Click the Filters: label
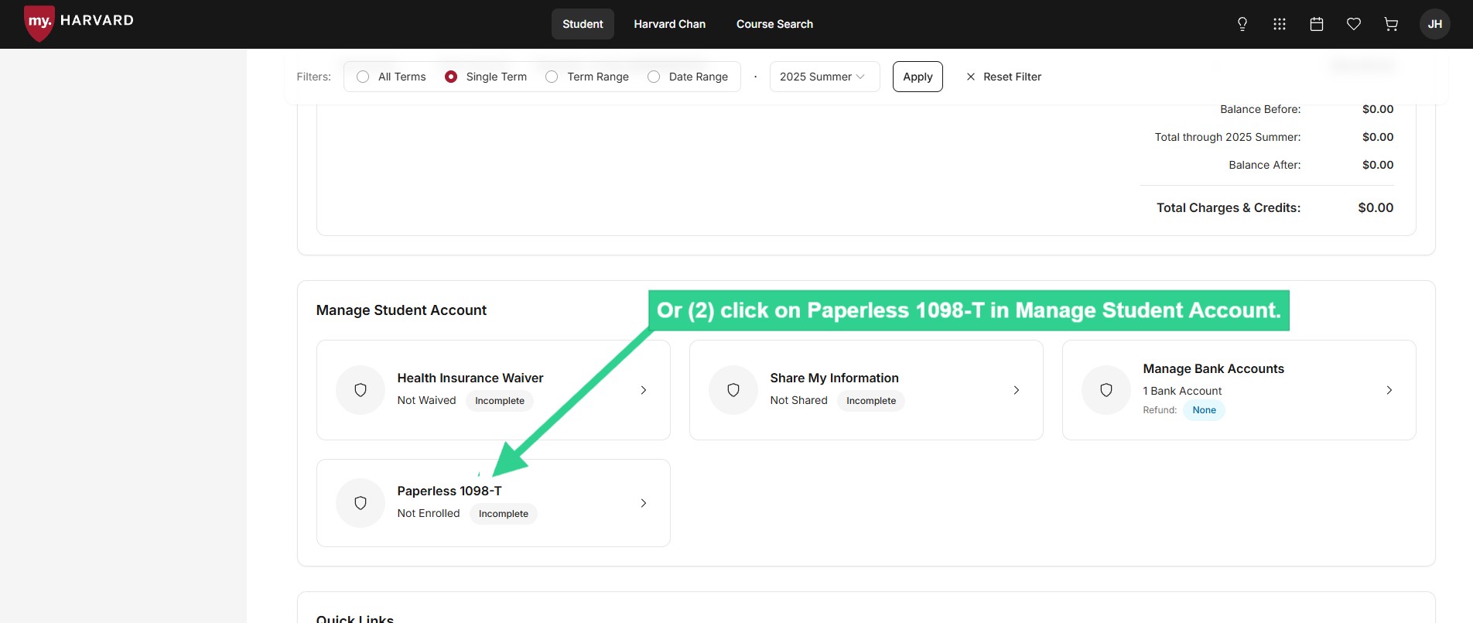The image size is (1473, 623). coord(313,77)
